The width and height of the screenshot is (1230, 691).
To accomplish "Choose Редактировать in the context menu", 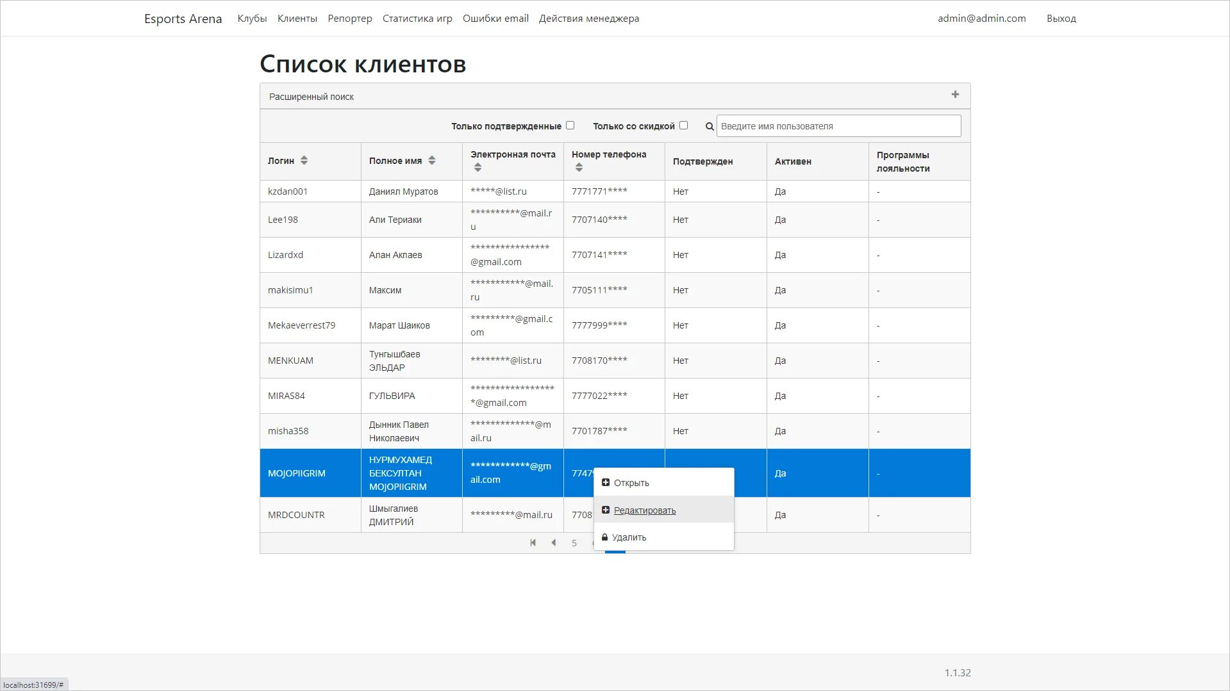I will click(644, 510).
